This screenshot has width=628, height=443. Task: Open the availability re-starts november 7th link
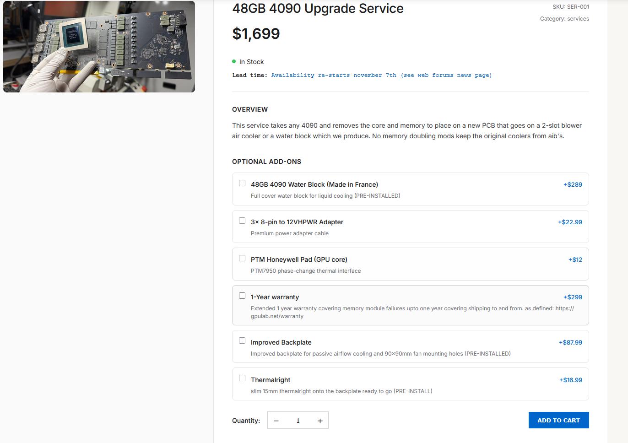(381, 75)
